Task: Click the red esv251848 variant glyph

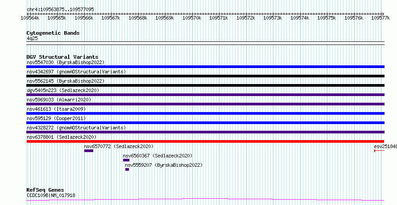Action: click(x=379, y=151)
